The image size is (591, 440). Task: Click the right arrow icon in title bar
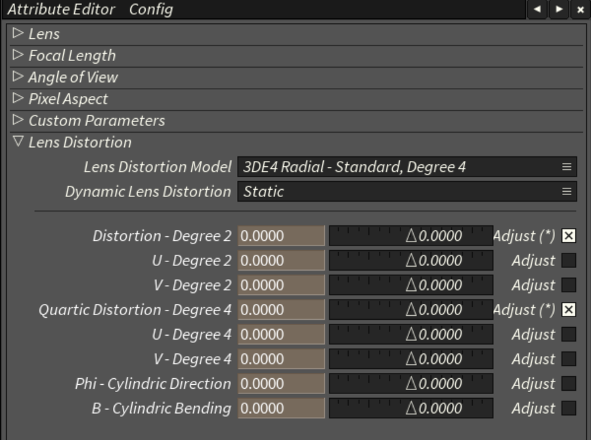coord(559,9)
